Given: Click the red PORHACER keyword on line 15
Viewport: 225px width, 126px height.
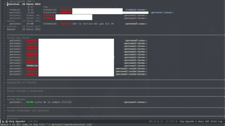Looking at the screenshot, I should coord(32,41).
